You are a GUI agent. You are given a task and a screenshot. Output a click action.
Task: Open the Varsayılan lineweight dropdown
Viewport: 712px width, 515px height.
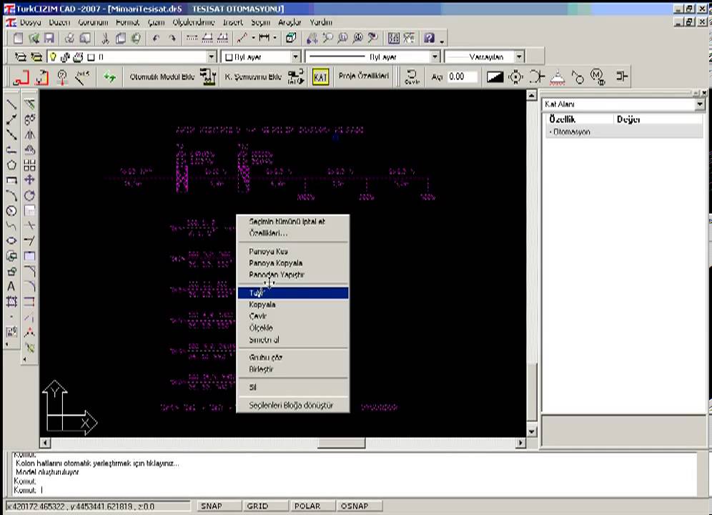(519, 57)
